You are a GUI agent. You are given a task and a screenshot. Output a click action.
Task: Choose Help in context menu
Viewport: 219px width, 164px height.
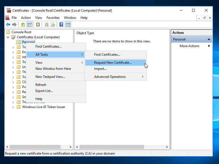pyautogui.click(x=56, y=99)
